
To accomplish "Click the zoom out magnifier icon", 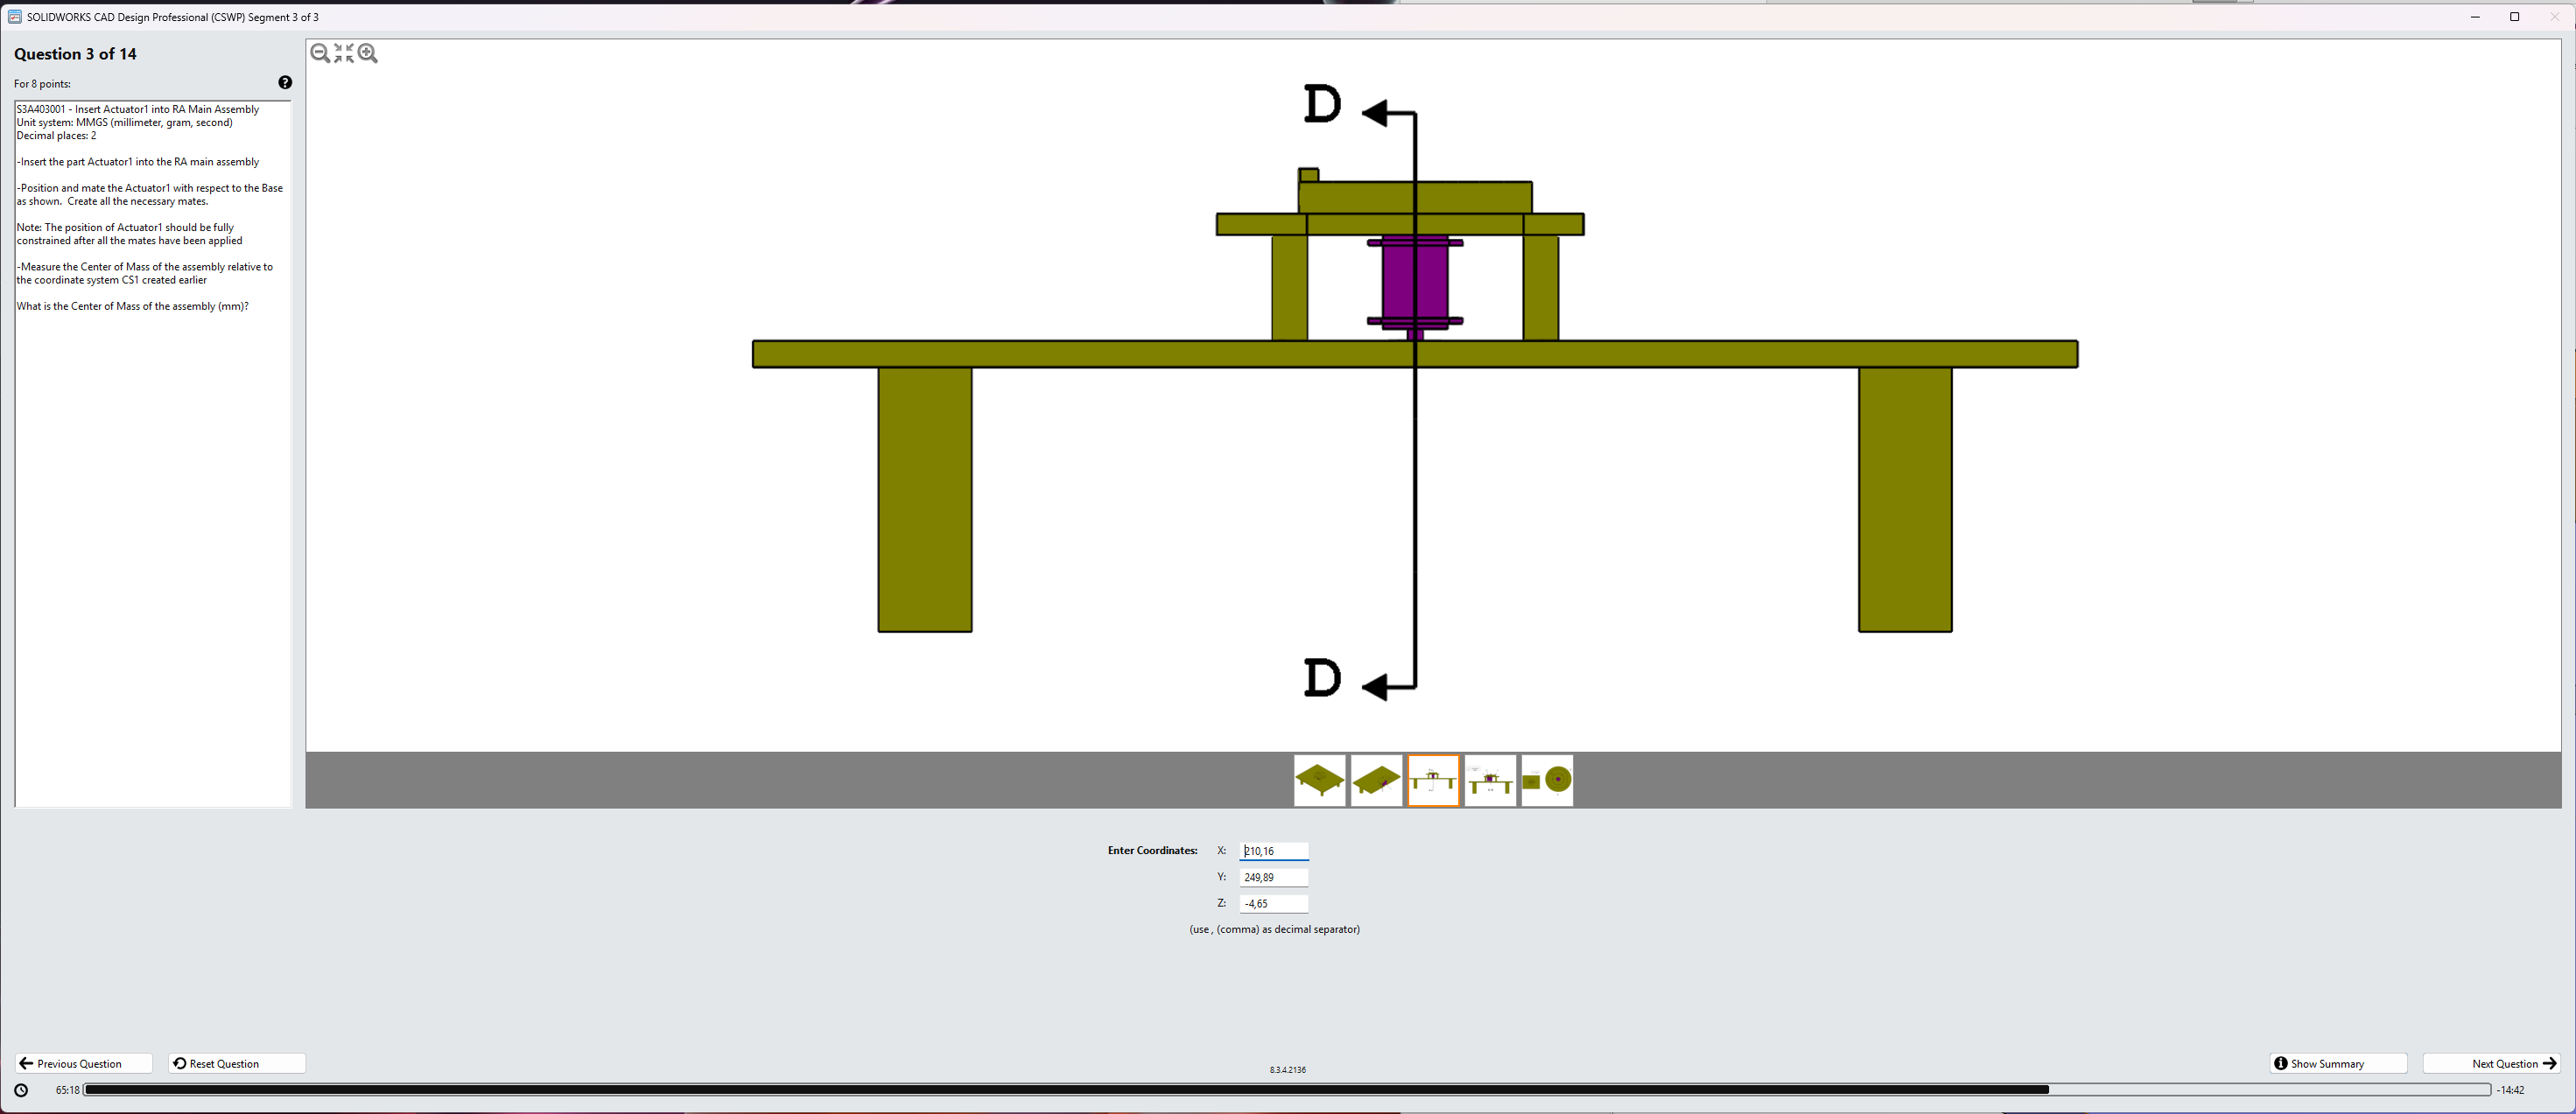I will 320,53.
